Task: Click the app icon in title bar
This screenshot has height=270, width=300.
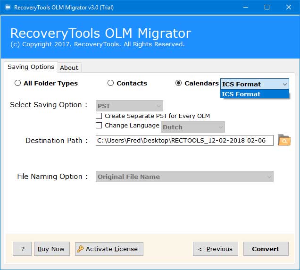Action: (7, 7)
